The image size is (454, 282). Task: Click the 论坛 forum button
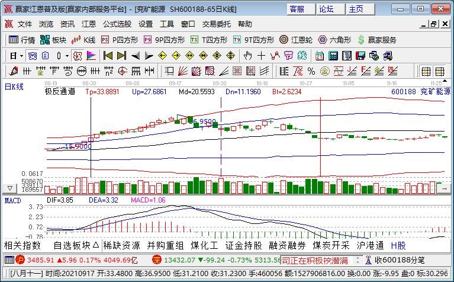330,9
